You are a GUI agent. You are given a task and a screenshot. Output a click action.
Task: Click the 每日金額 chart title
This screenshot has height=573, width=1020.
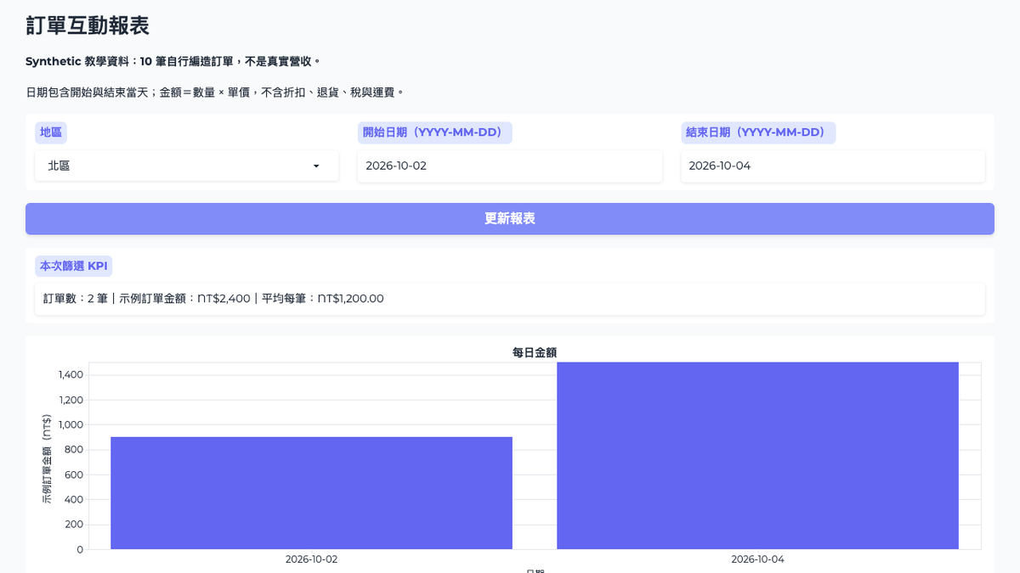pos(535,352)
